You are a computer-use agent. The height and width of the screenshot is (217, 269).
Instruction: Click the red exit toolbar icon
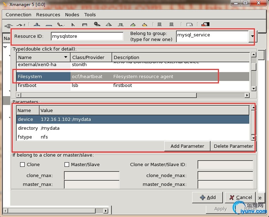click(x=205, y=24)
